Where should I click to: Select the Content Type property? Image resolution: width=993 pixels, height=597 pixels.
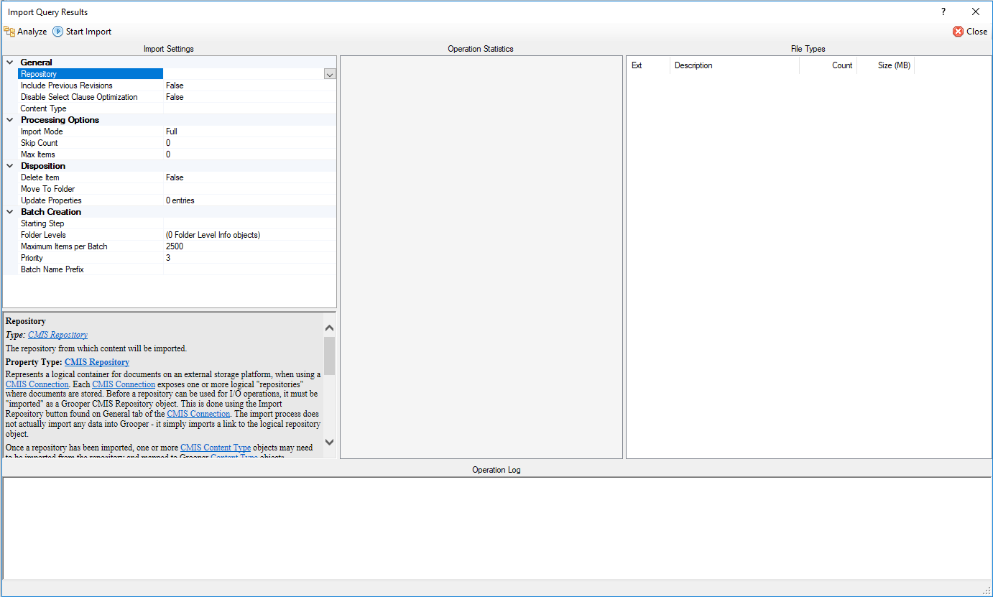[x=177, y=108]
